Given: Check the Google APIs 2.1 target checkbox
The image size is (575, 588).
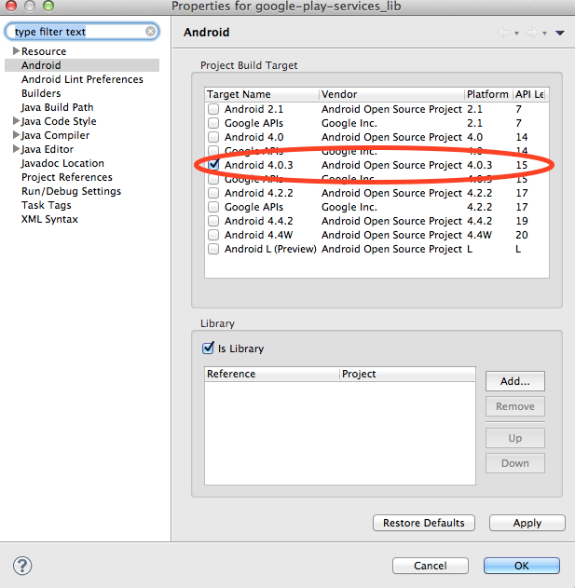Looking at the screenshot, I should [x=213, y=123].
